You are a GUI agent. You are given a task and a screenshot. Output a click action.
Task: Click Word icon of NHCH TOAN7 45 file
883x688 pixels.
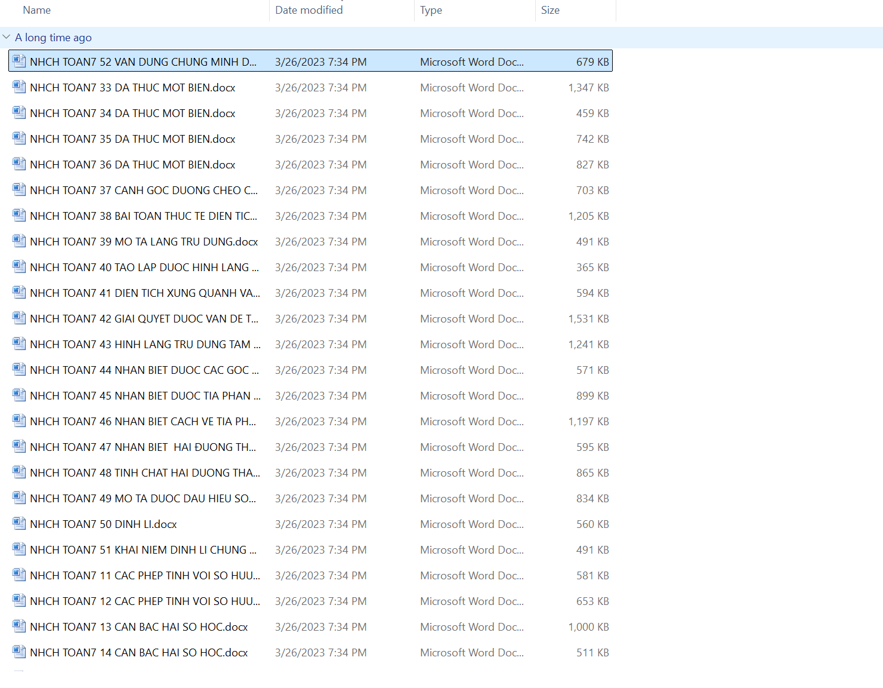coord(19,395)
